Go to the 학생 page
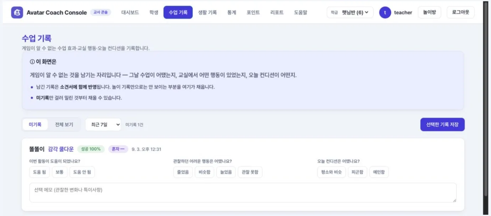The width and height of the screenshot is (491, 216). point(154,12)
